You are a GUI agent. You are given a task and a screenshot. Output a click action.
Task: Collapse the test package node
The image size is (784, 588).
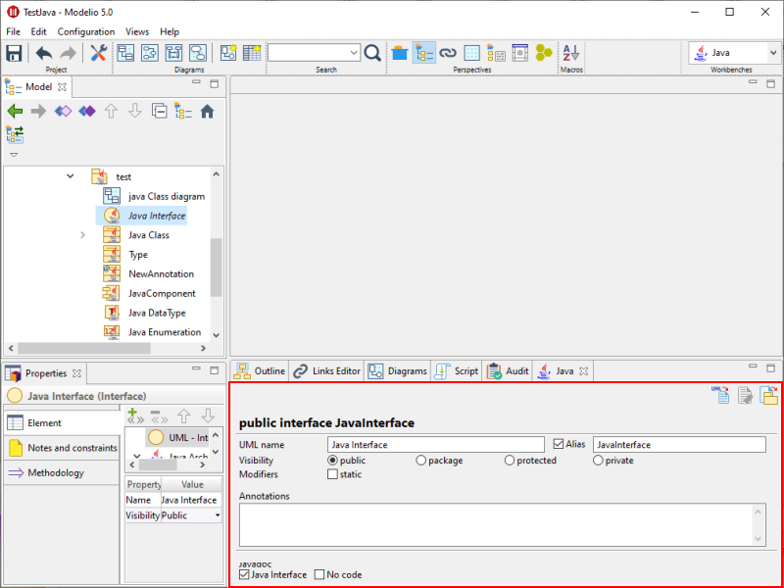click(71, 176)
